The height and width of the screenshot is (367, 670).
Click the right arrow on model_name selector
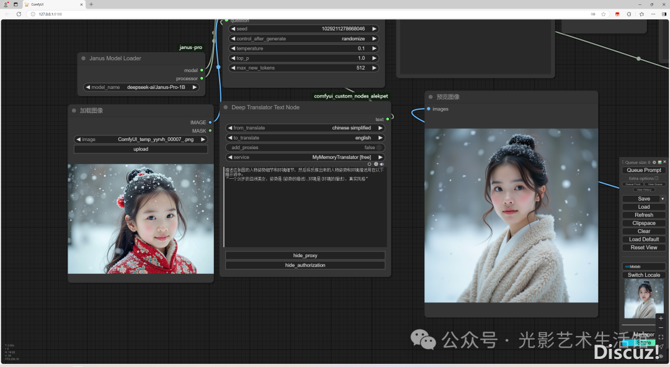(194, 88)
